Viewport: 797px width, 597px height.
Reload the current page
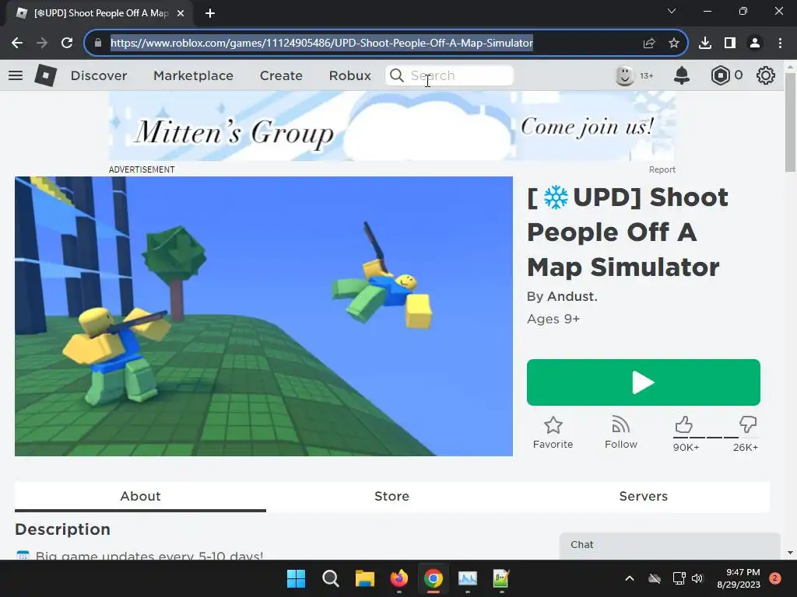click(x=67, y=44)
